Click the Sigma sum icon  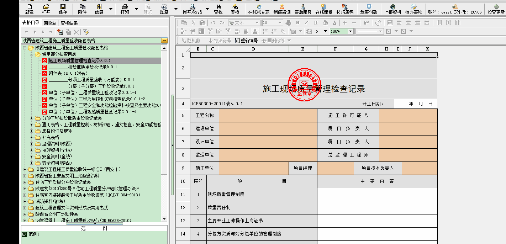tap(317, 31)
